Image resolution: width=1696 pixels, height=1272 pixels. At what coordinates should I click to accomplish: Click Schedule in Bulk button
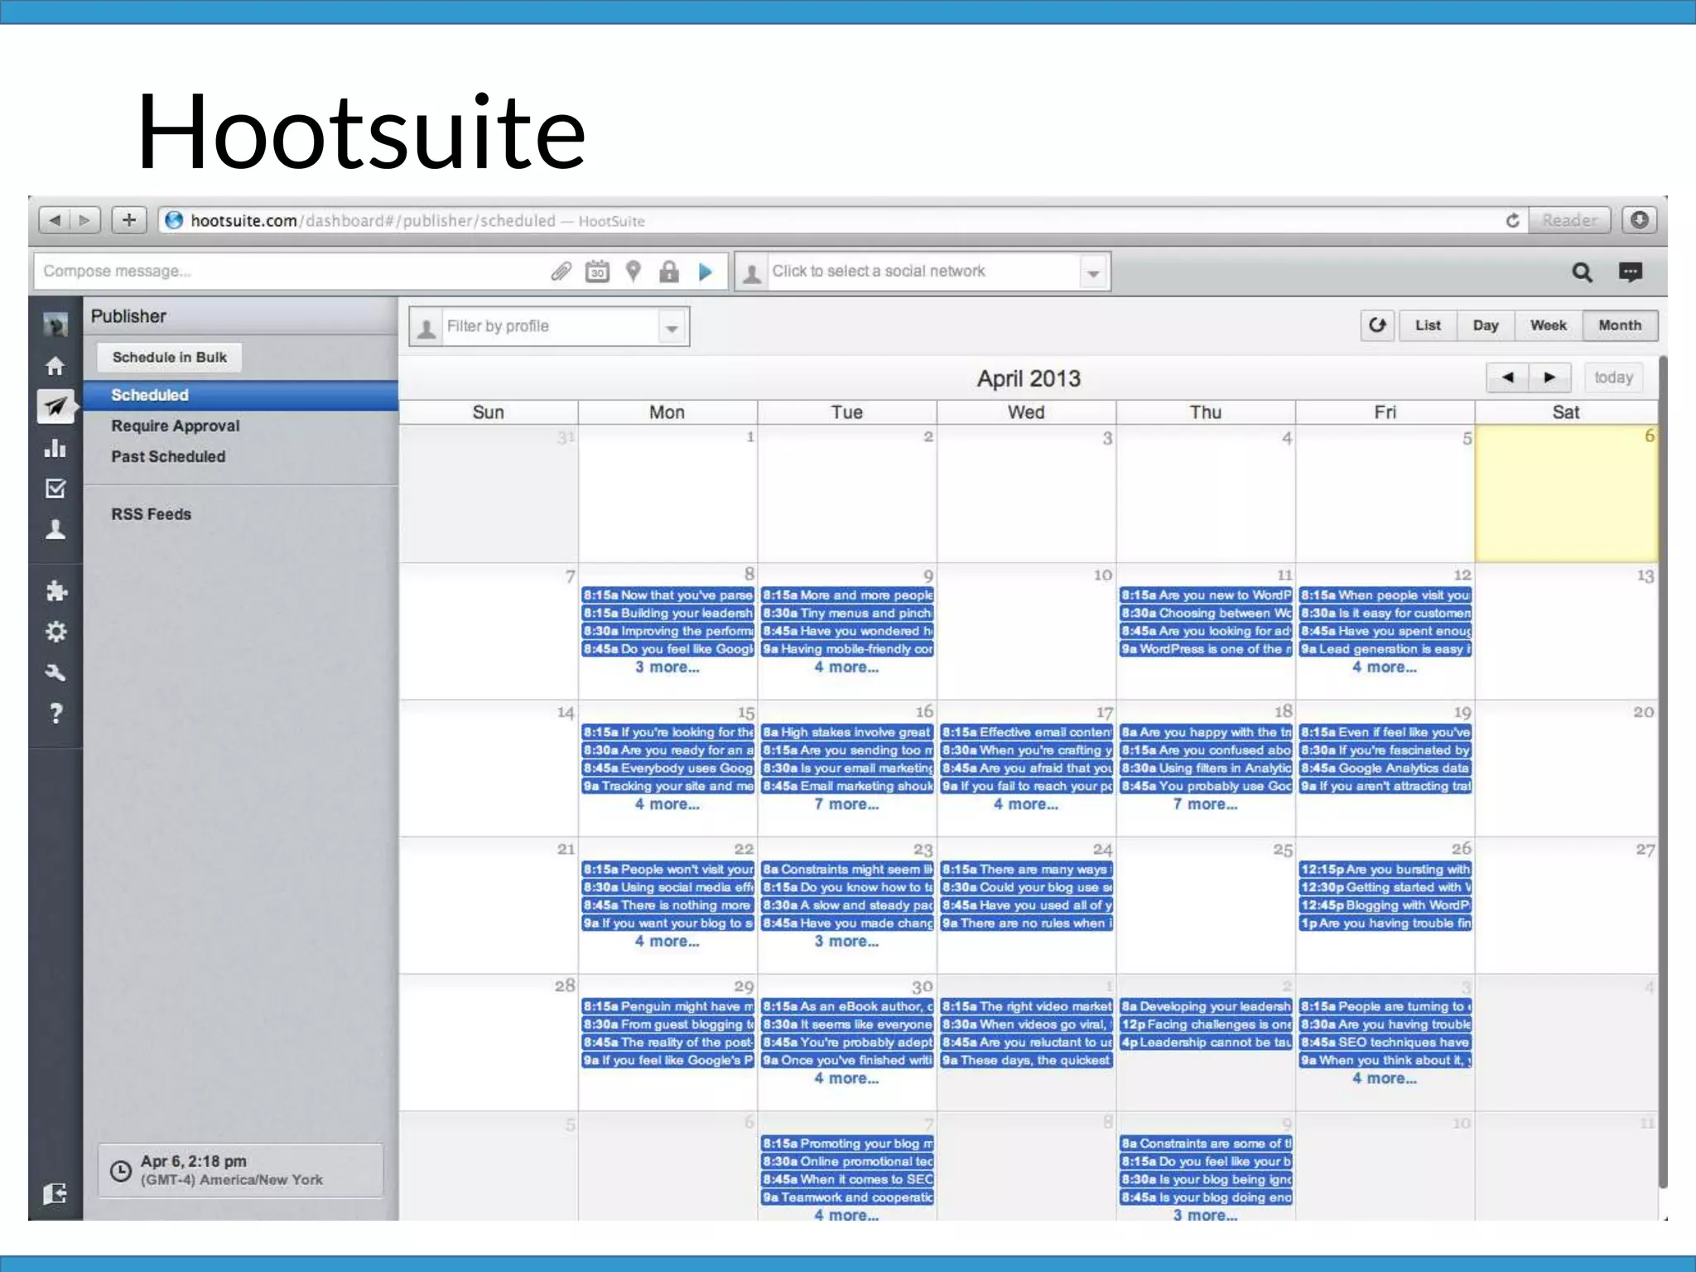[x=170, y=357]
